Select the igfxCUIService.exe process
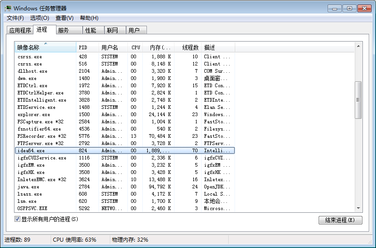The image size is (376, 248). pyautogui.click(x=125, y=158)
